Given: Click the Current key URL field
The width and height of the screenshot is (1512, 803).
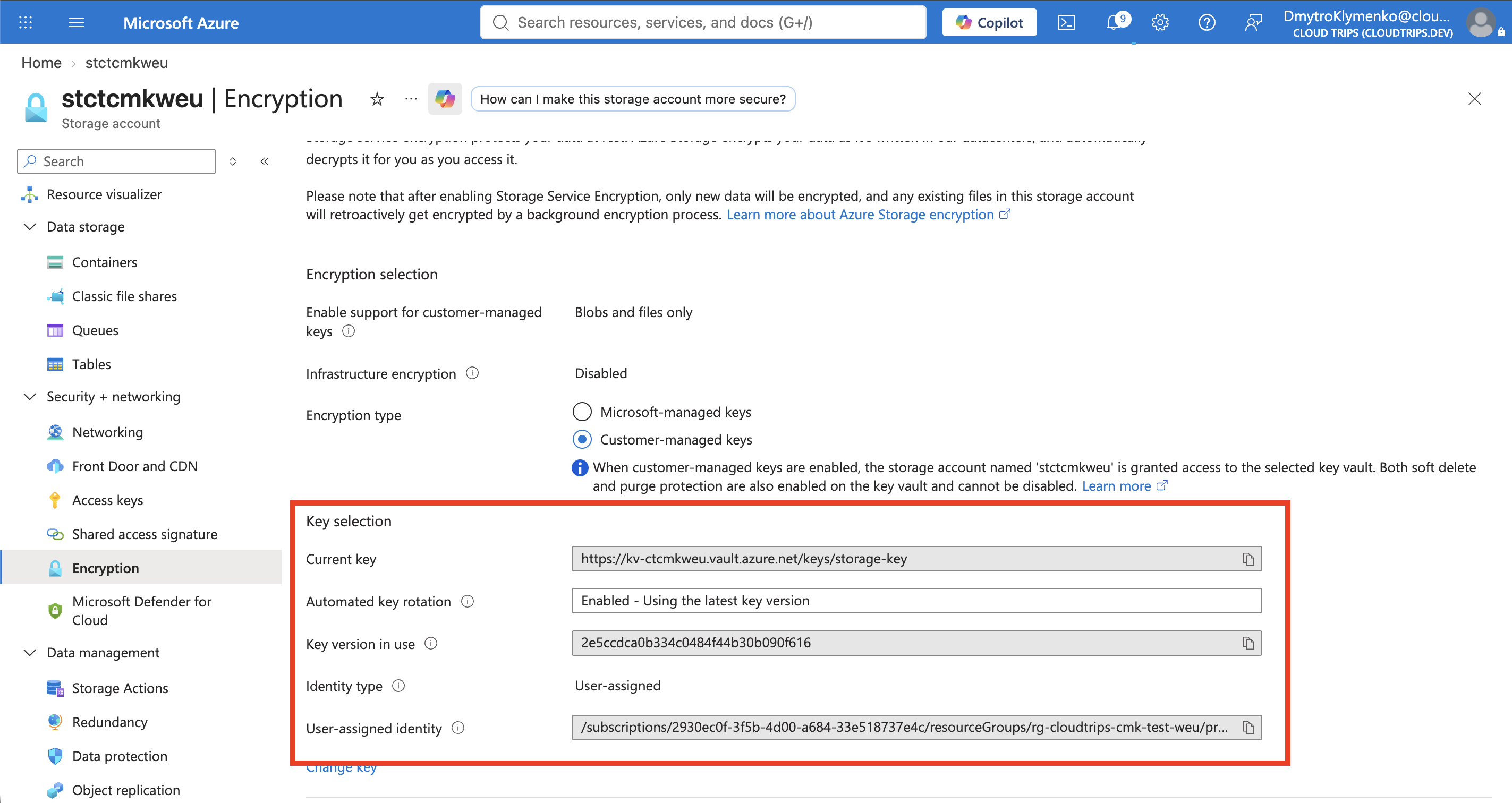Looking at the screenshot, I should pos(916,559).
